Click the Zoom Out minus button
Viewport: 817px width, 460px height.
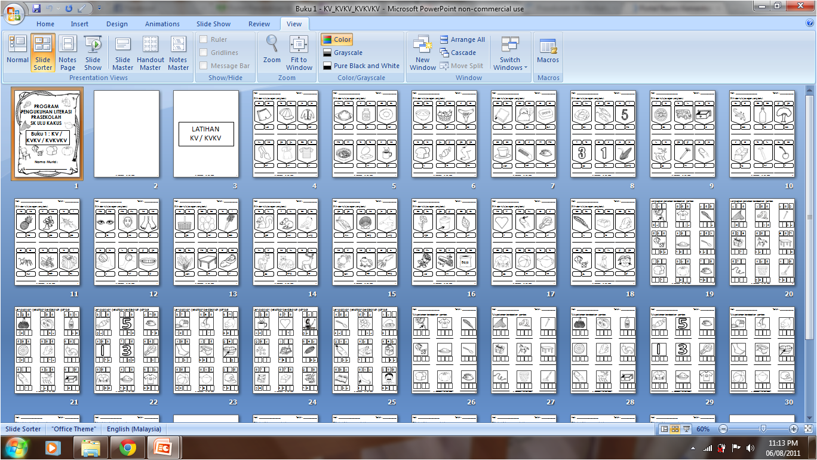(723, 429)
